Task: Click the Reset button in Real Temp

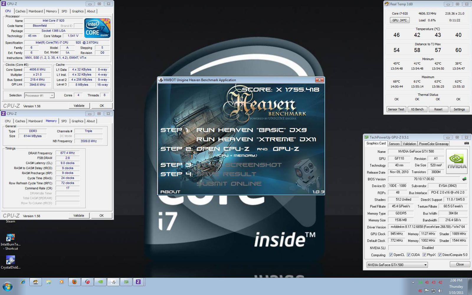Action: [x=438, y=109]
